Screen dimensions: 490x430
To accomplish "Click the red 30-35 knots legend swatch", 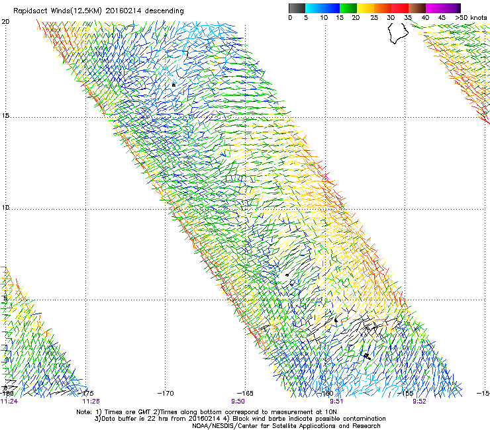I will point(400,8).
